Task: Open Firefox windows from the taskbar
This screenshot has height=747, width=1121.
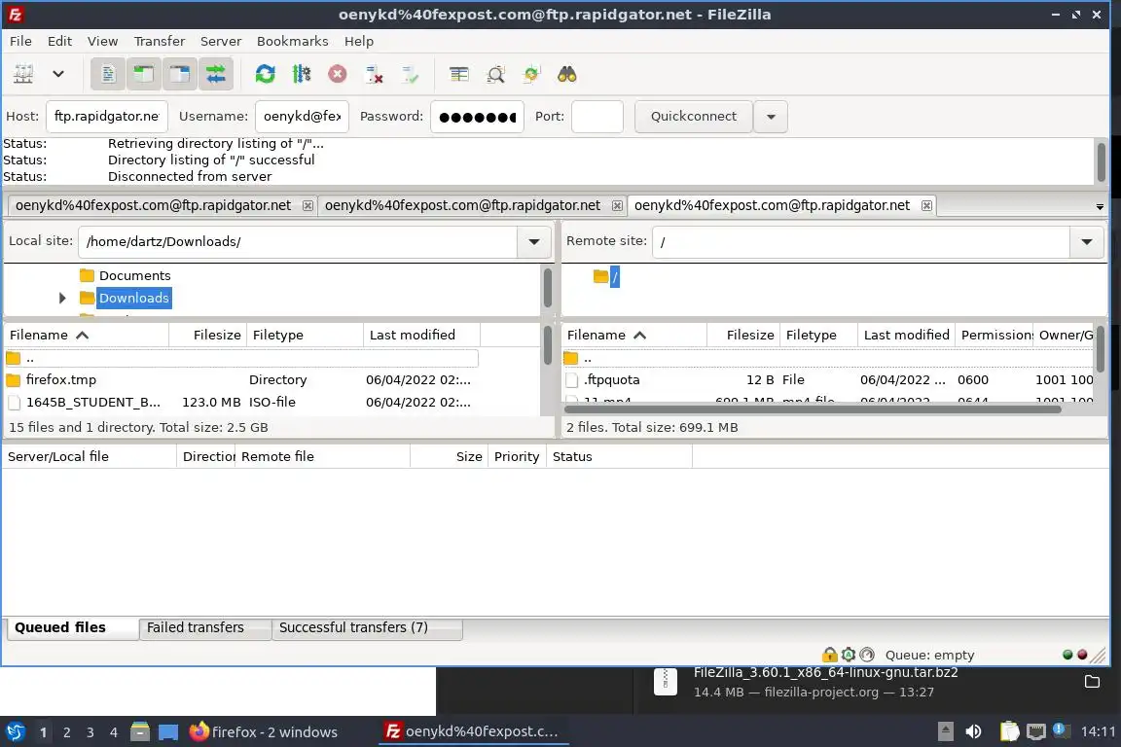Action: click(x=264, y=732)
